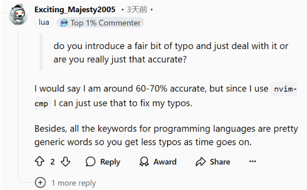307x190 pixels.
Task: Click the 'Share' text label
Action: 220,162
